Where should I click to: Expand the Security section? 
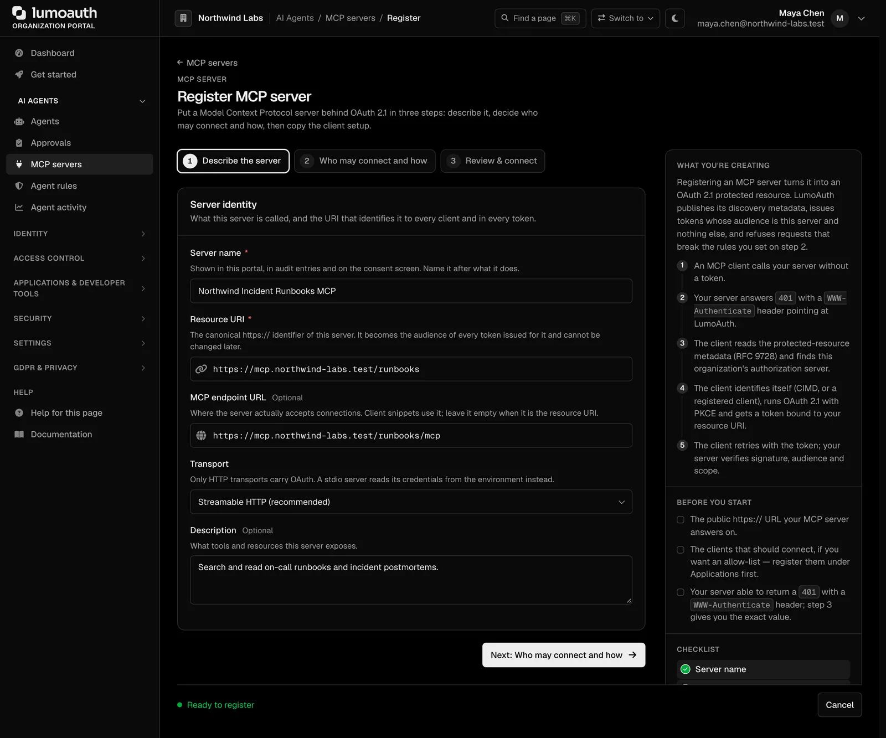click(x=79, y=319)
